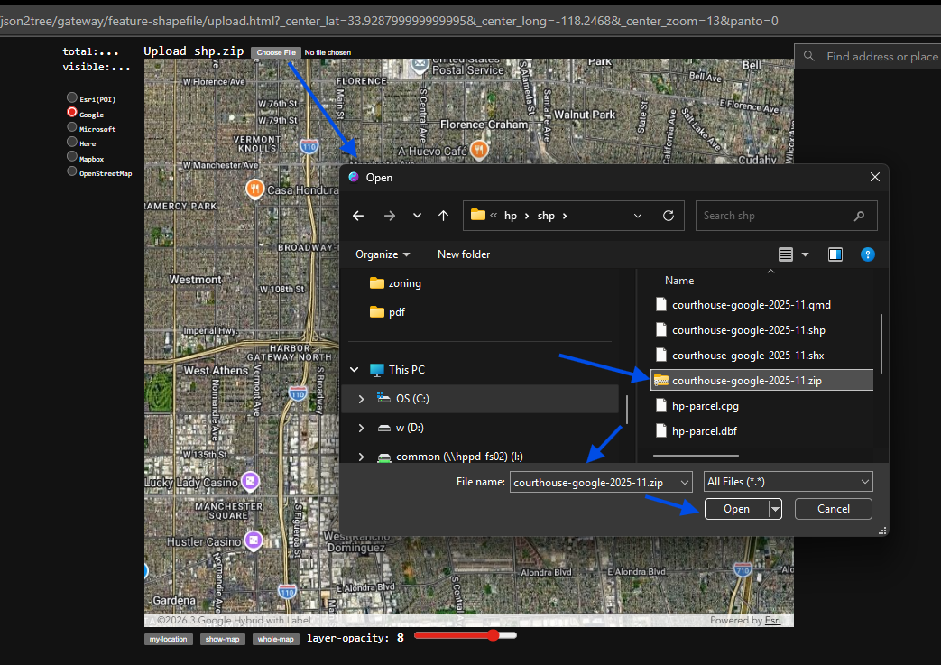Open the view layout options icon
This screenshot has width=941, height=665.
786,254
